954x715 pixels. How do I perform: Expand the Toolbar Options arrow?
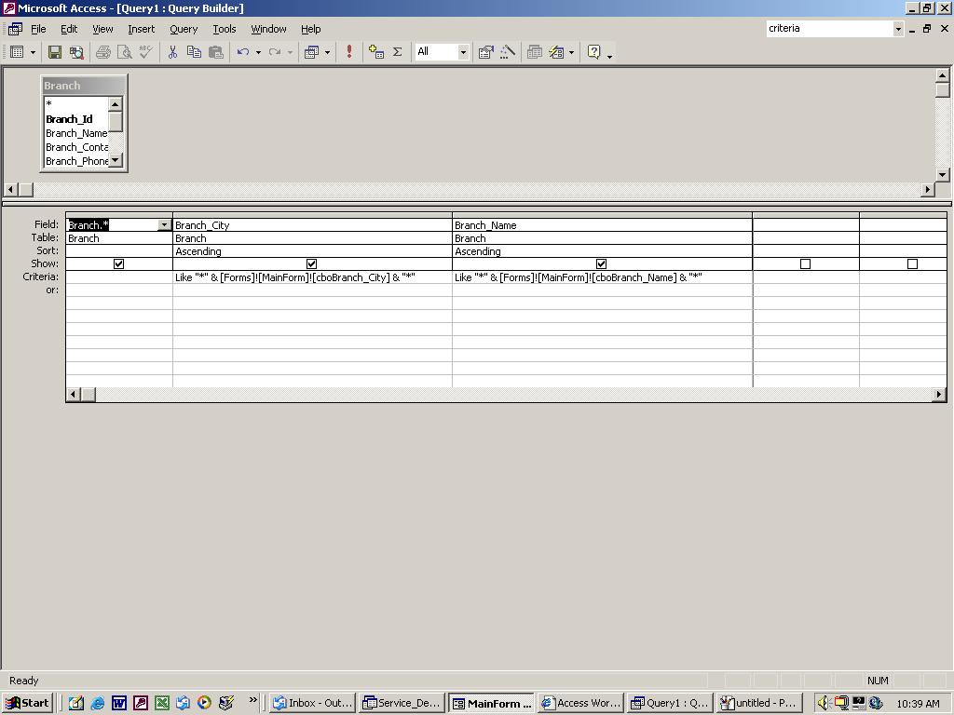(x=609, y=55)
